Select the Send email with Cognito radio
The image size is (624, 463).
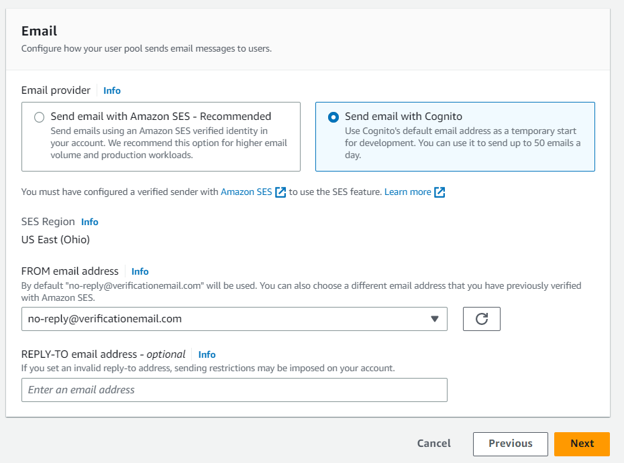pyautogui.click(x=333, y=117)
